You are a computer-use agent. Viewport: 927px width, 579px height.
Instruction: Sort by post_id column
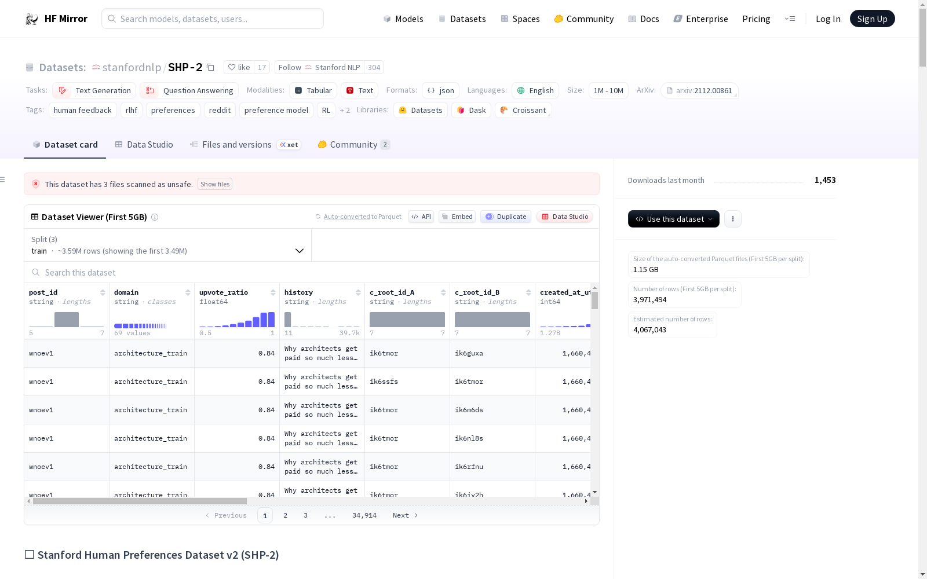[103, 292]
